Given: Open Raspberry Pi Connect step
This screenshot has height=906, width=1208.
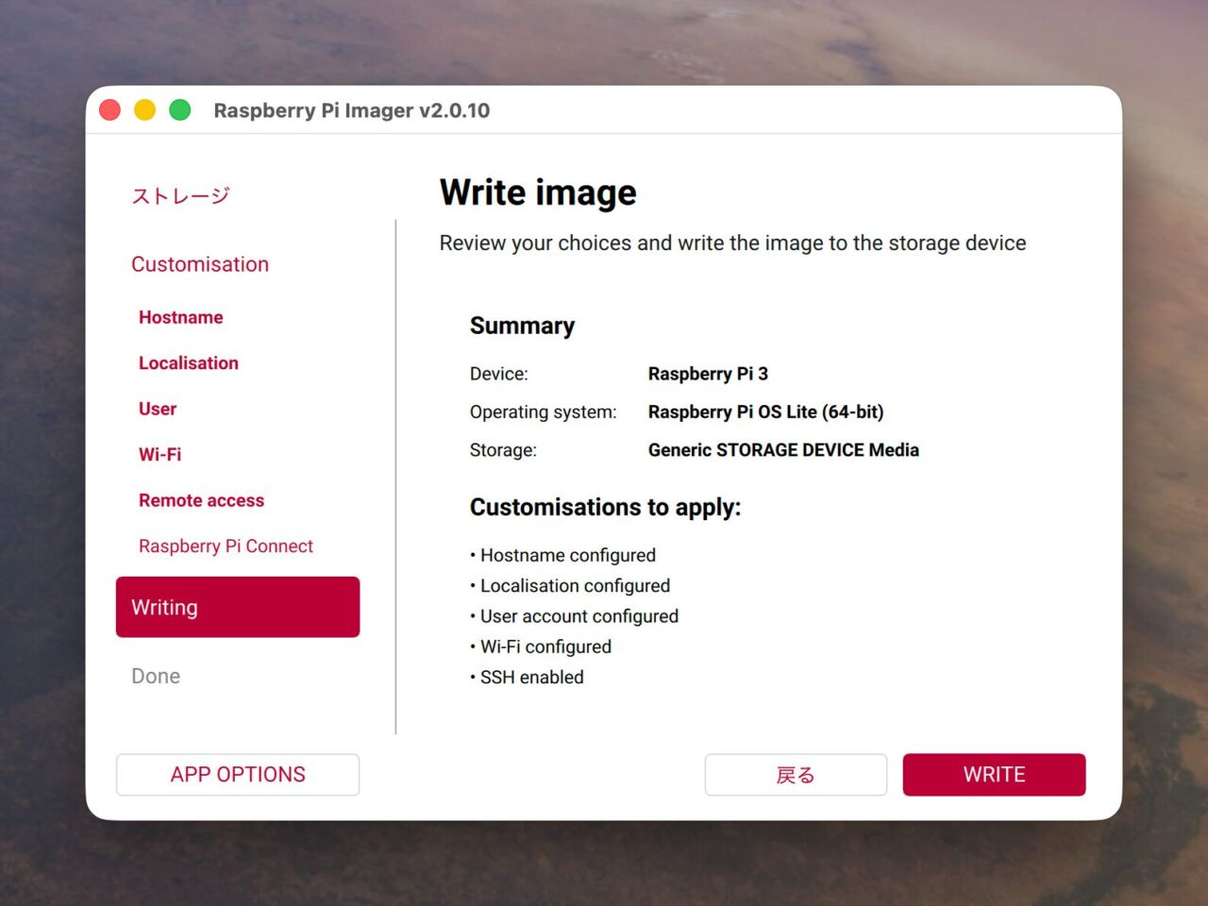Looking at the screenshot, I should [226, 545].
